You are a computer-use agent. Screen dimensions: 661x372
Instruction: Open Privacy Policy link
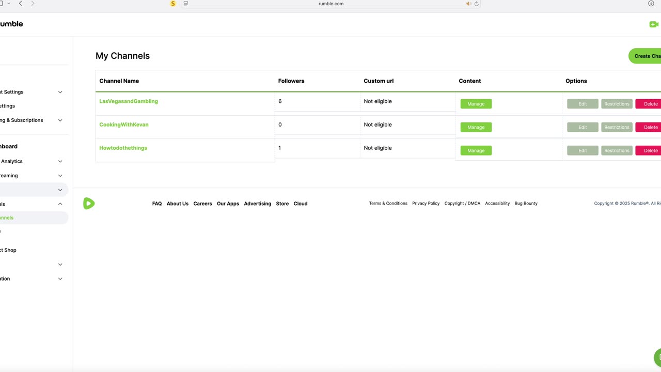[x=426, y=204]
